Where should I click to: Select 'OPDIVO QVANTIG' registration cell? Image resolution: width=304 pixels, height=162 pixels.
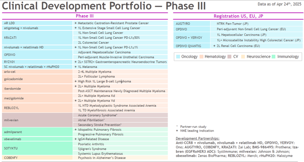192,46
